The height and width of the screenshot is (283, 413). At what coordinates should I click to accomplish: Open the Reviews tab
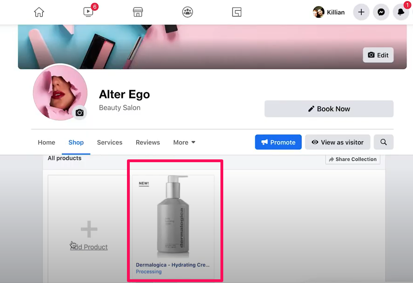pyautogui.click(x=147, y=142)
